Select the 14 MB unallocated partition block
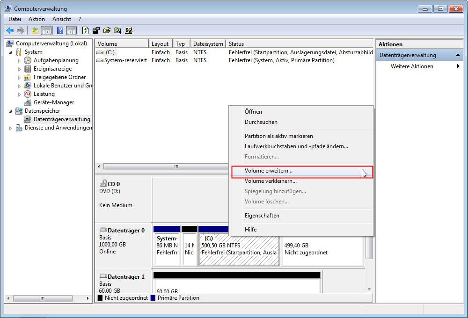The height and width of the screenshot is (318, 468). (x=189, y=246)
